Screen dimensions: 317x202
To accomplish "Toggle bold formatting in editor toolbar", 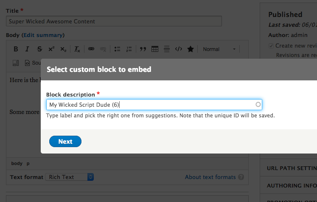I will tap(16, 49).
